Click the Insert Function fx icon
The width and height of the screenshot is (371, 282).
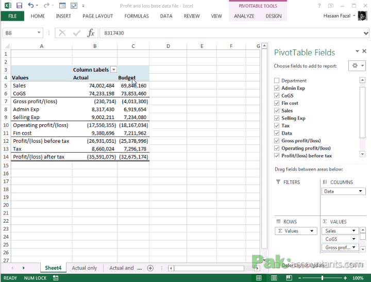[91, 33]
